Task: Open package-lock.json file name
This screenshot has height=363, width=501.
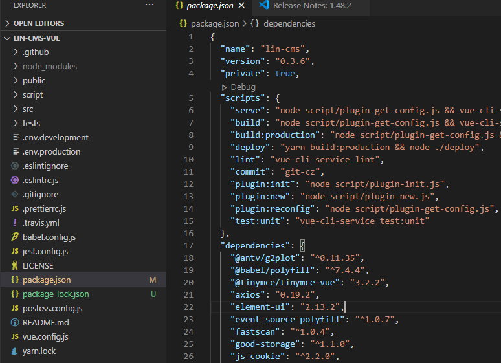Action: click(x=56, y=294)
